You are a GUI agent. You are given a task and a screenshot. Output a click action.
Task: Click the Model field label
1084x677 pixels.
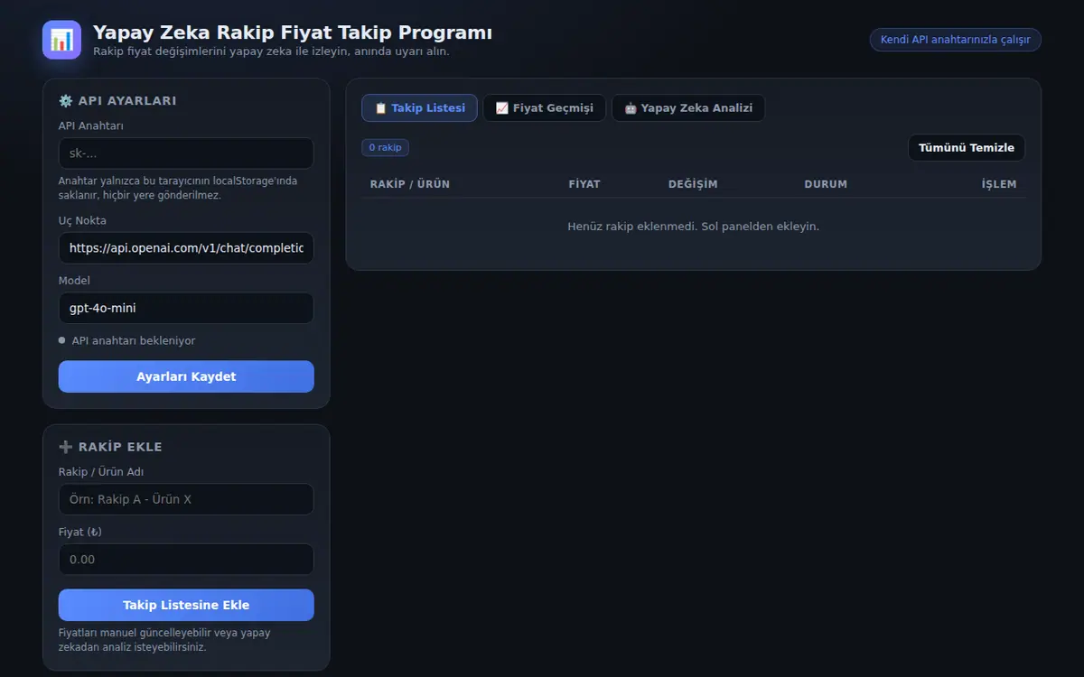point(74,281)
